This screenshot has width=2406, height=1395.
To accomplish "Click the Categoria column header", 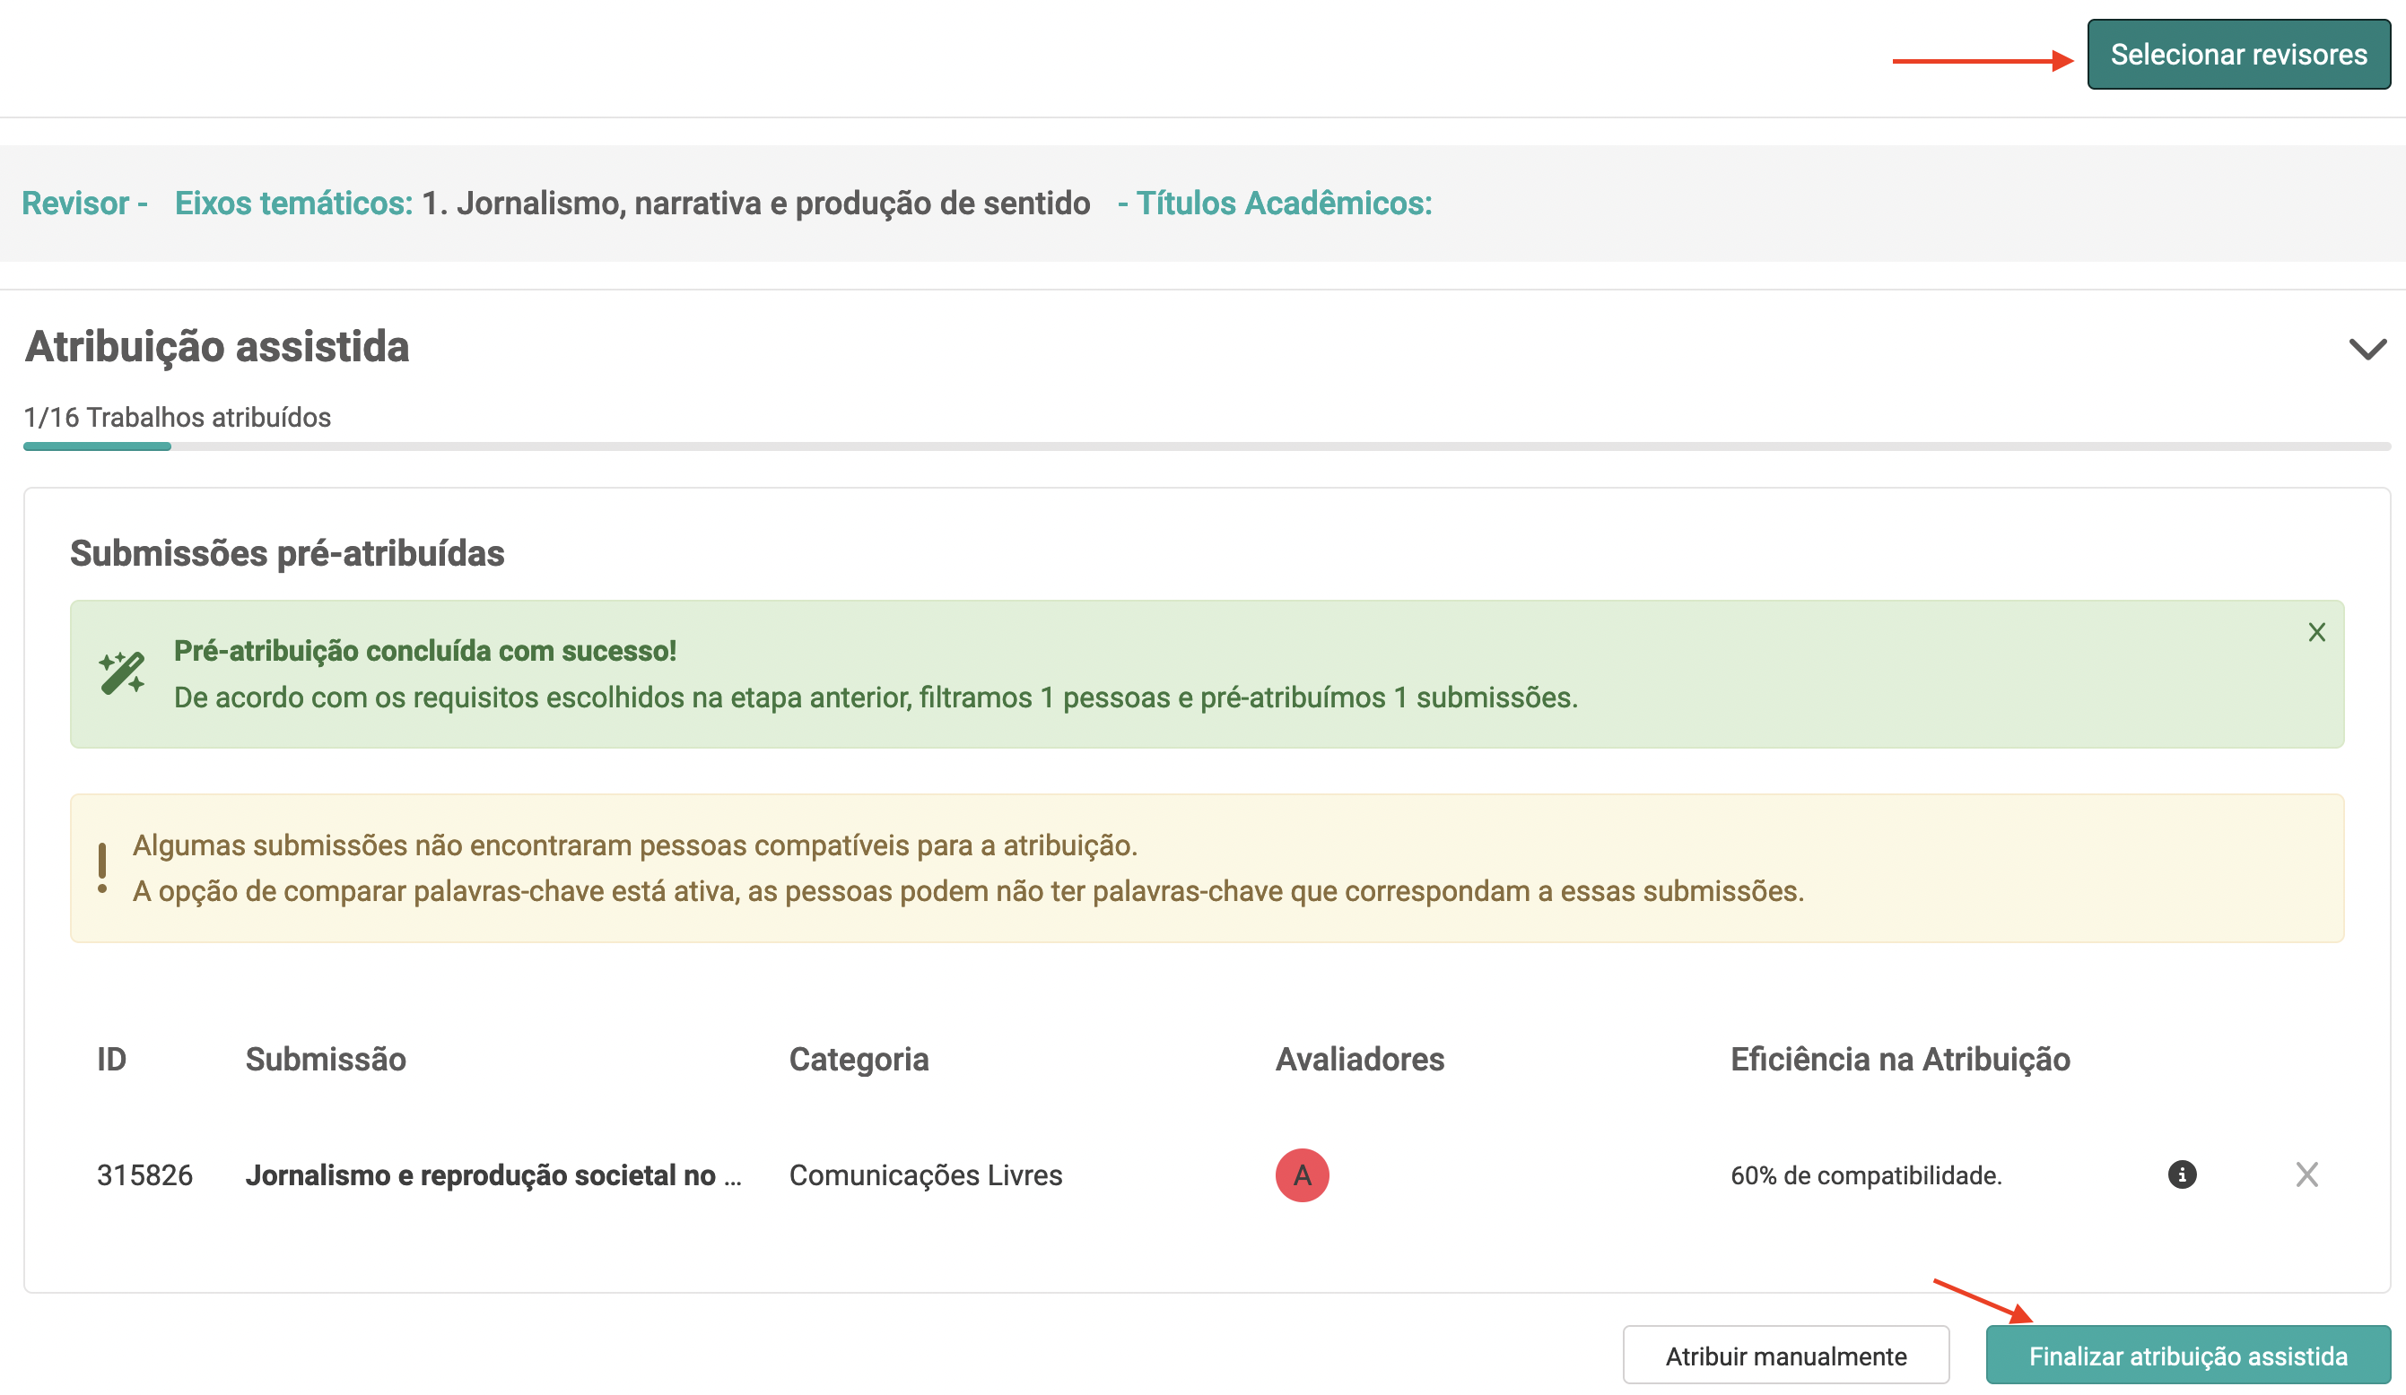I will click(859, 1059).
